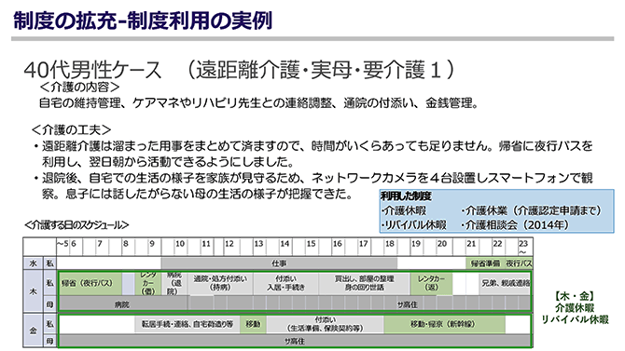The width and height of the screenshot is (625, 351).
Task: Click the slide title 制度の拡充-制度利用の実例
Action: [143, 20]
